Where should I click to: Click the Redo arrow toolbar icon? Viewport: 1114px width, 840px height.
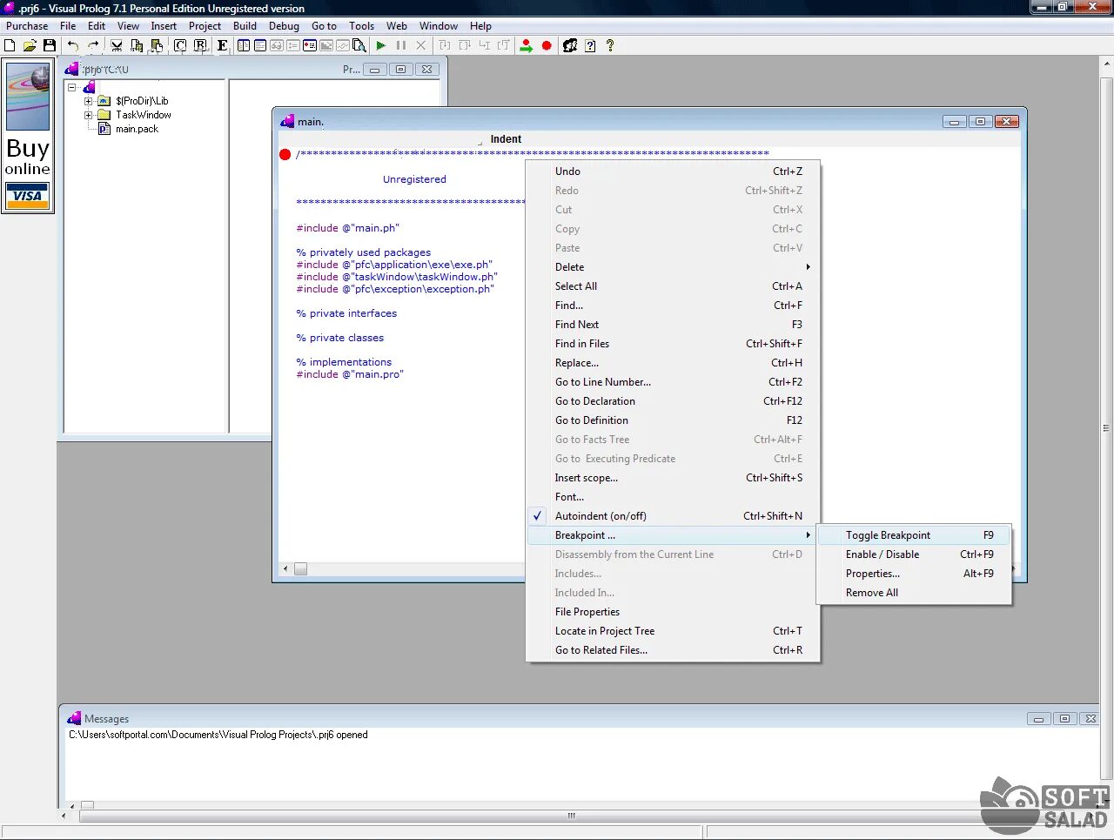pyautogui.click(x=93, y=45)
